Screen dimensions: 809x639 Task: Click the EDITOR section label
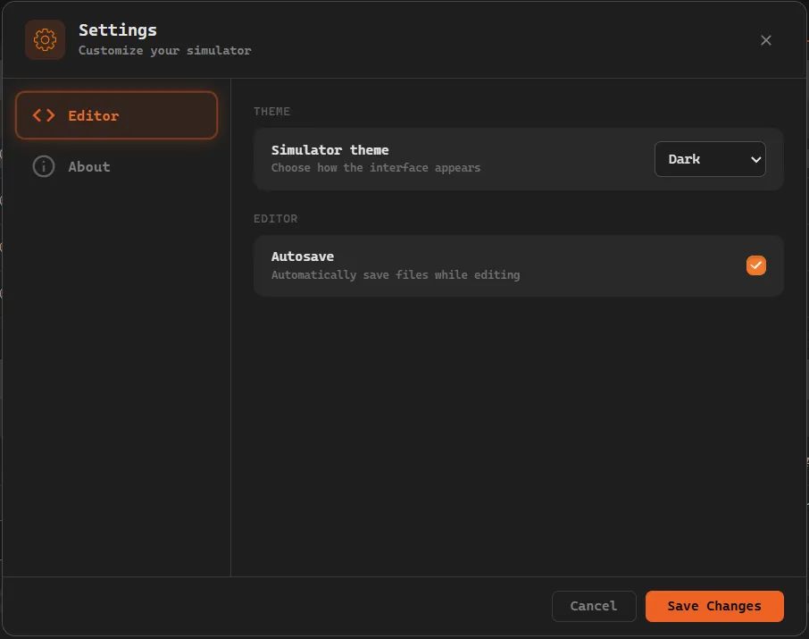[275, 219]
